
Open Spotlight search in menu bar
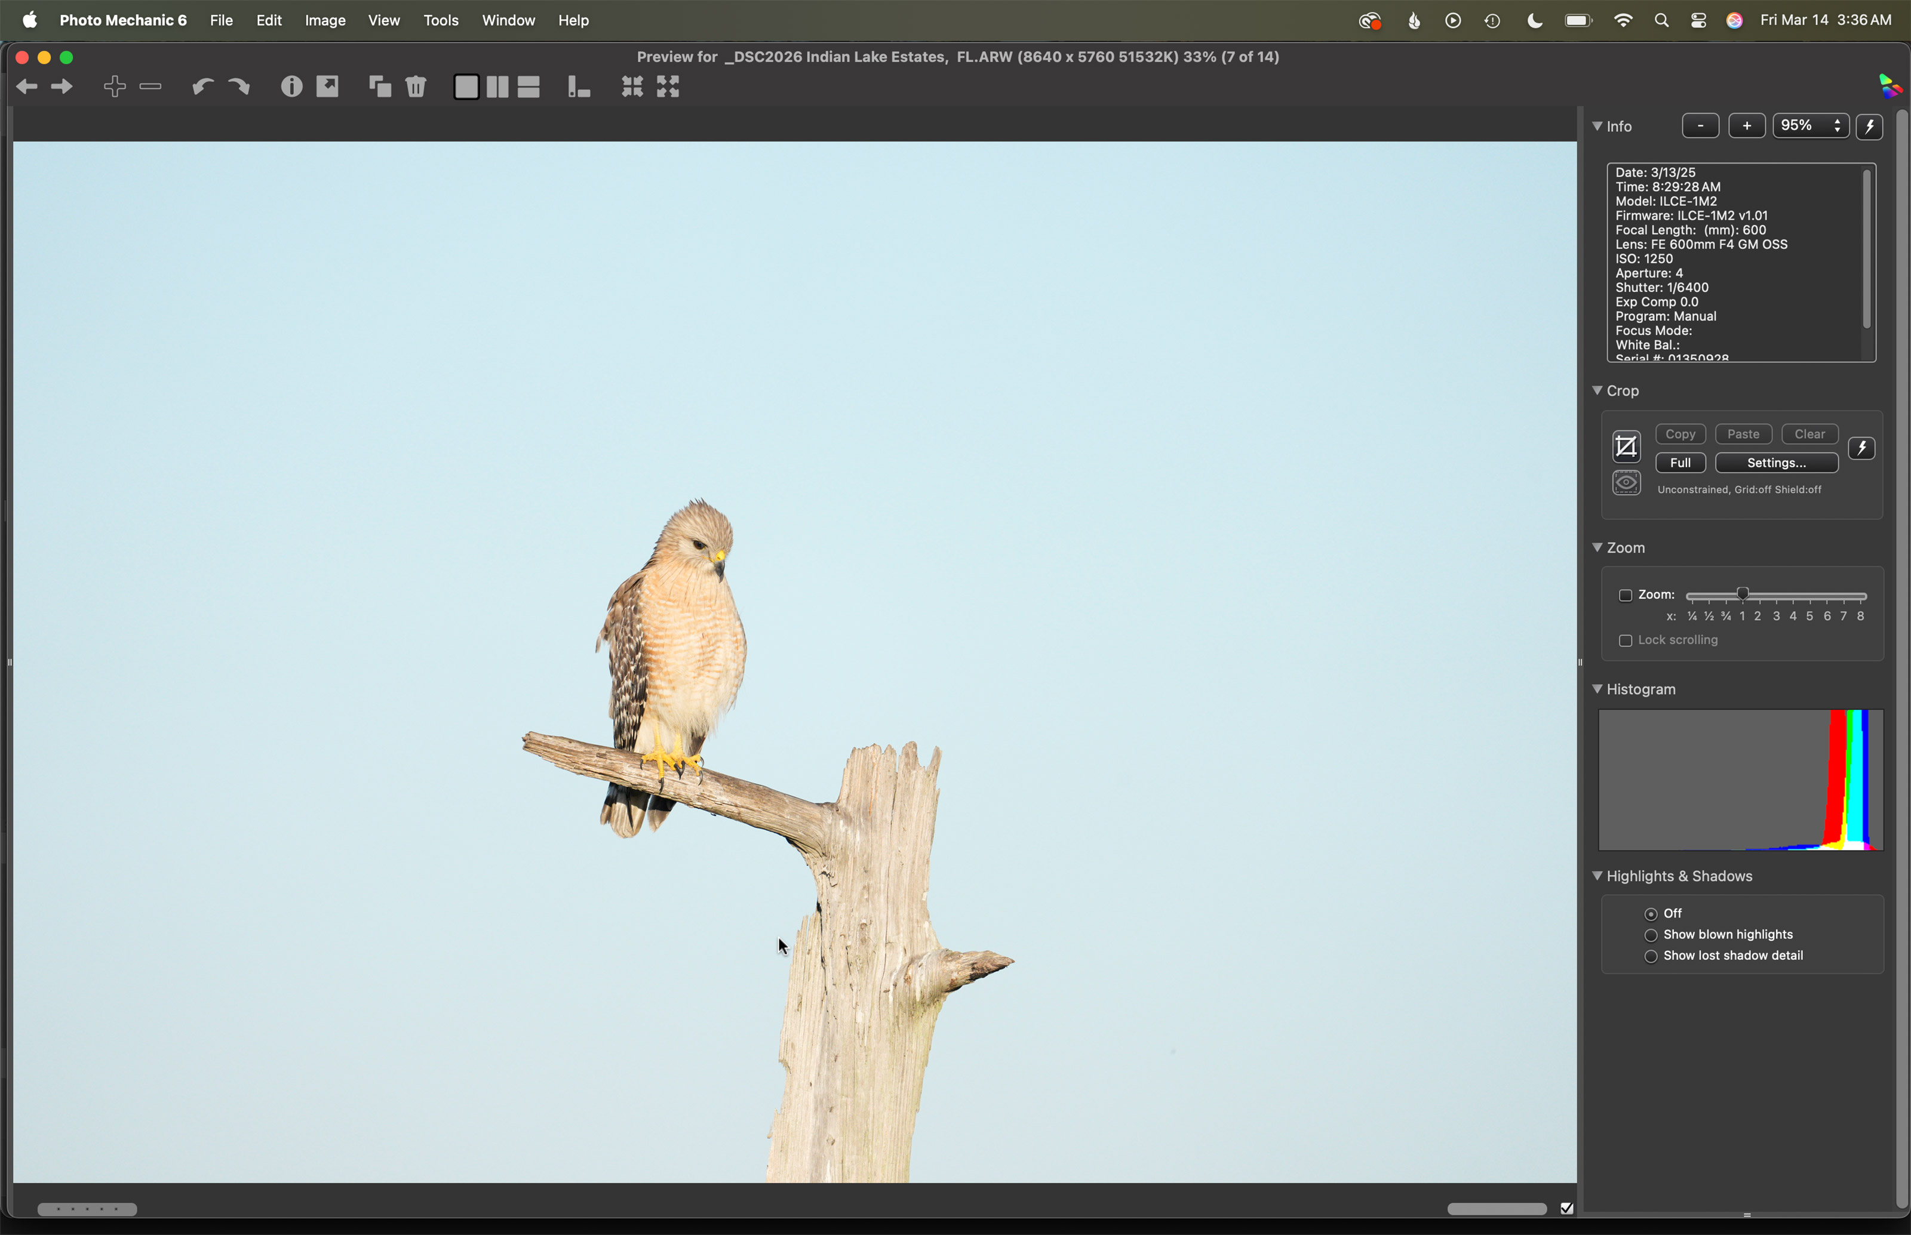tap(1661, 21)
